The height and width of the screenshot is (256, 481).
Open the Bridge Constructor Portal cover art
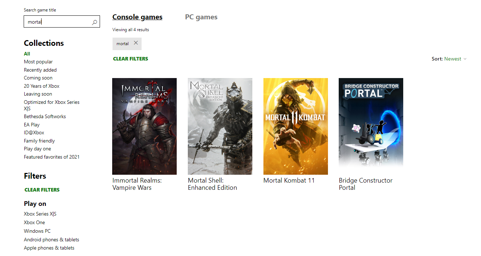click(x=371, y=126)
